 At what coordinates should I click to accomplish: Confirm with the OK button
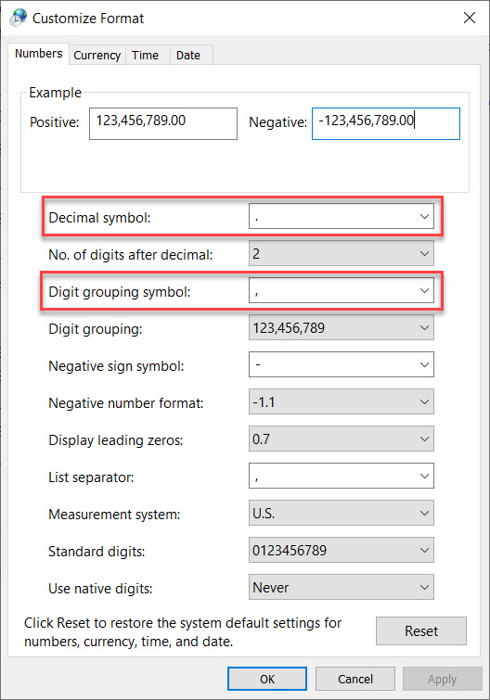(x=267, y=679)
